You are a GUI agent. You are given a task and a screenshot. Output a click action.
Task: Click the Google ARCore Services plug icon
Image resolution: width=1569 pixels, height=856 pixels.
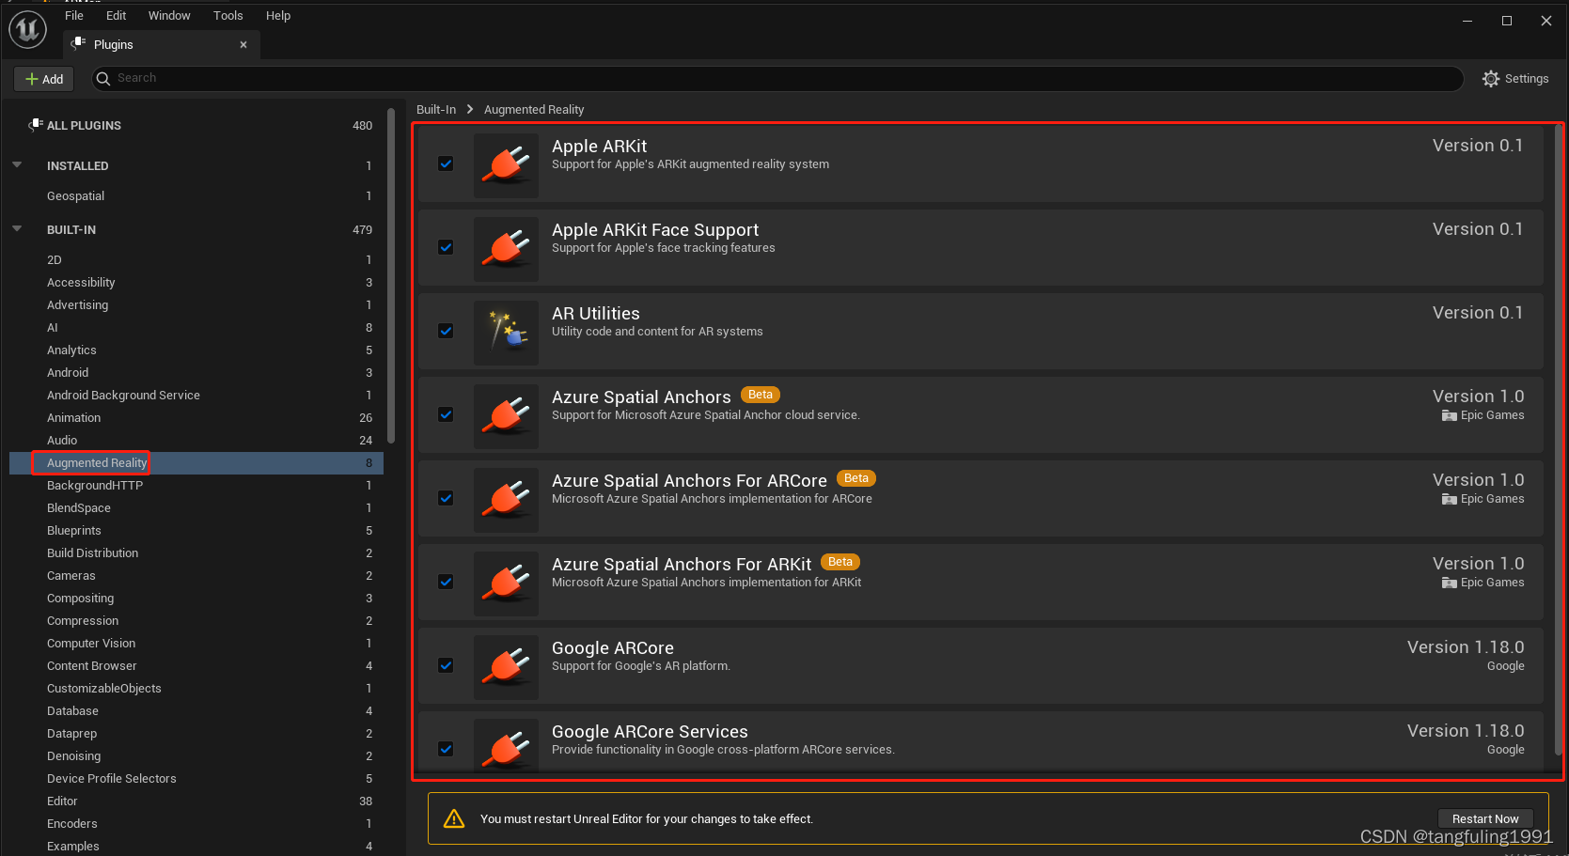[506, 747]
